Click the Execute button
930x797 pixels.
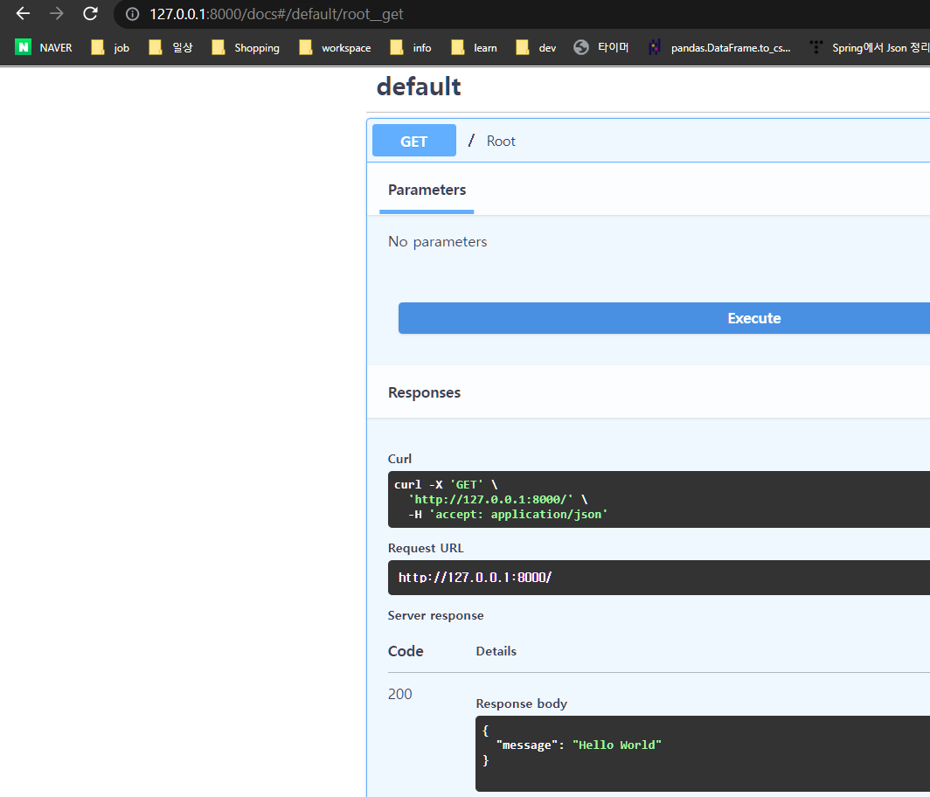click(664, 318)
